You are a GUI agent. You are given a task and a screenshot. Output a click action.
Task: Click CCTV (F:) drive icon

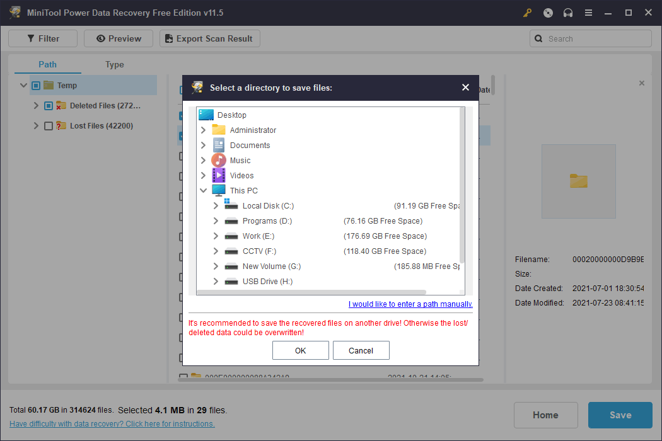[x=231, y=251]
